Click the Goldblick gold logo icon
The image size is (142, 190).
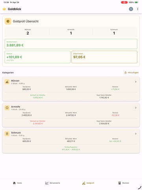(4, 9)
